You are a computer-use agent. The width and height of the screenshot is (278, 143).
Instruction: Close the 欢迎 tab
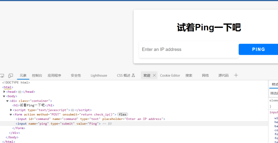click(x=154, y=75)
